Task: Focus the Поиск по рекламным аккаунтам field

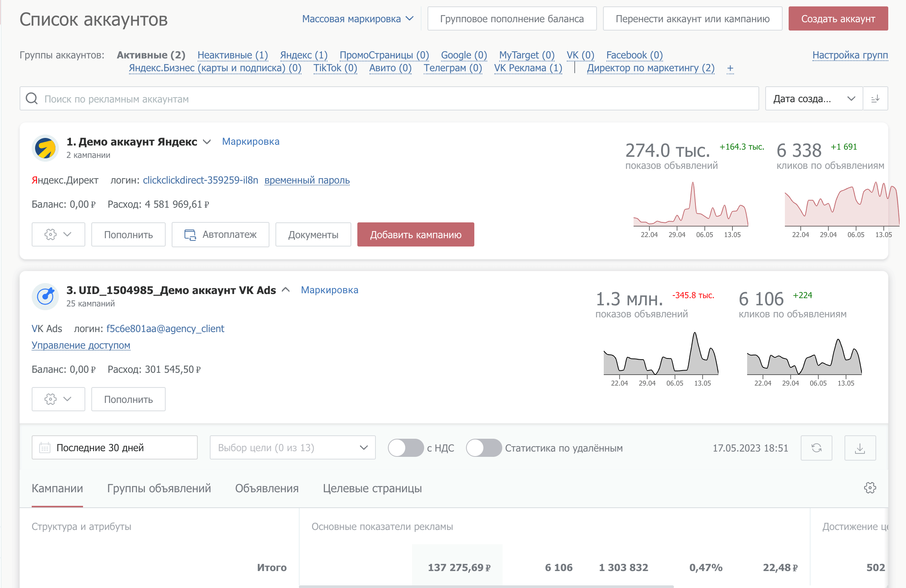Action: point(389,98)
